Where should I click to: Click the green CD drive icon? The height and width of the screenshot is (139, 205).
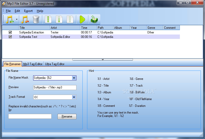coord(94,19)
